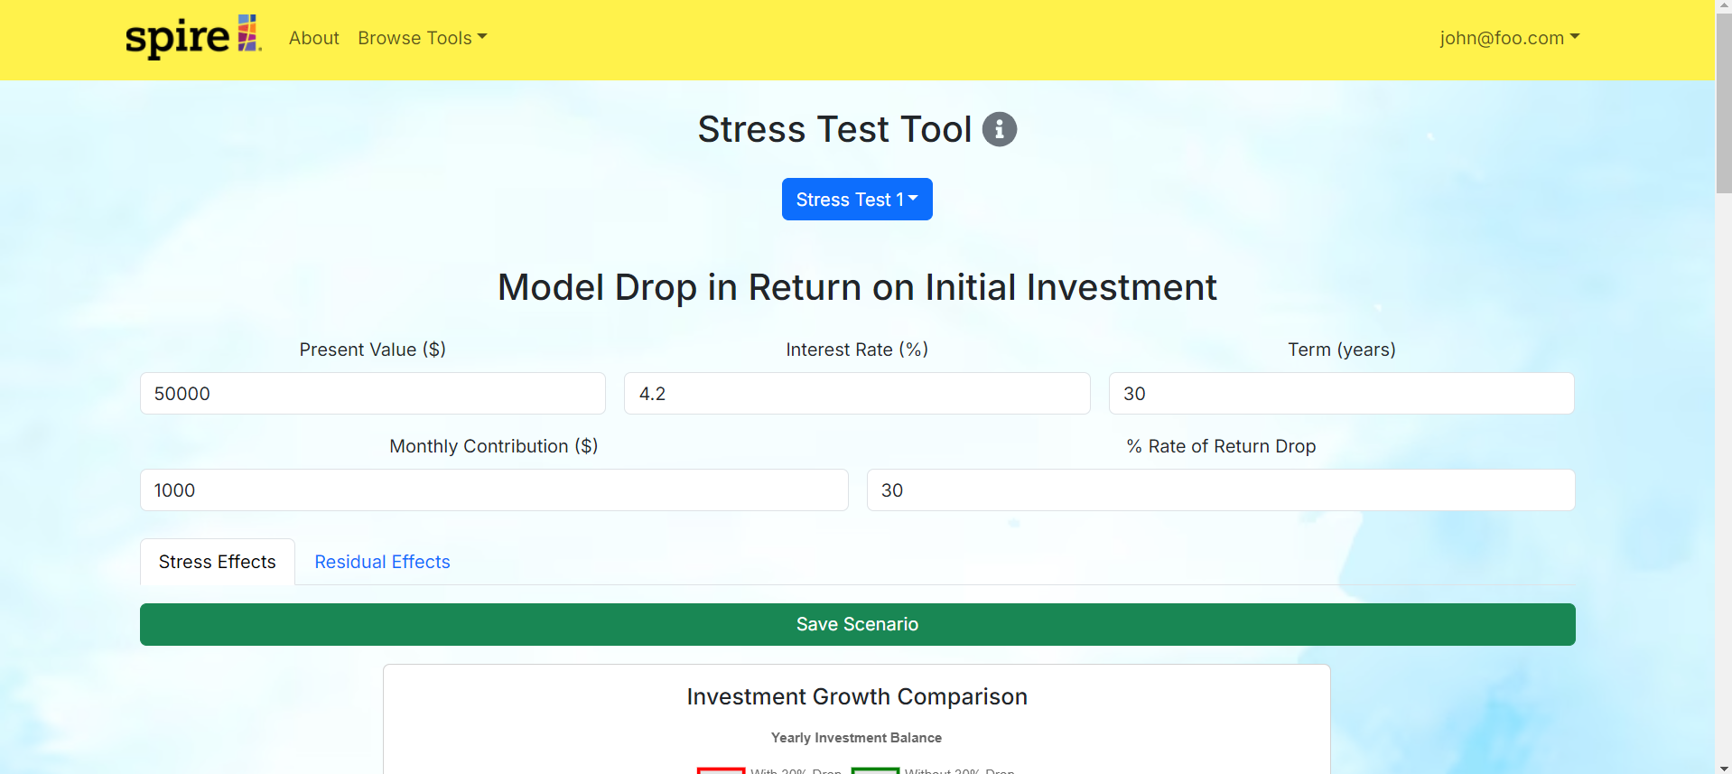Click the Interest Rate field with 4.2
Image resolution: width=1732 pixels, height=774 pixels.
pyautogui.click(x=857, y=394)
